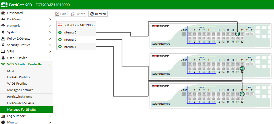Click the VPN laptop icon
The image size is (274, 124).
(3, 51)
